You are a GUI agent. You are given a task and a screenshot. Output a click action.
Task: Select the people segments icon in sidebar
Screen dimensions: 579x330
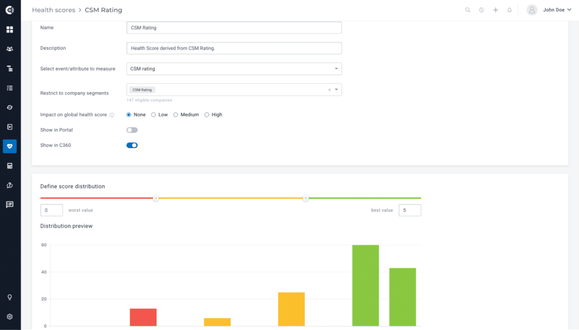pyautogui.click(x=9, y=49)
